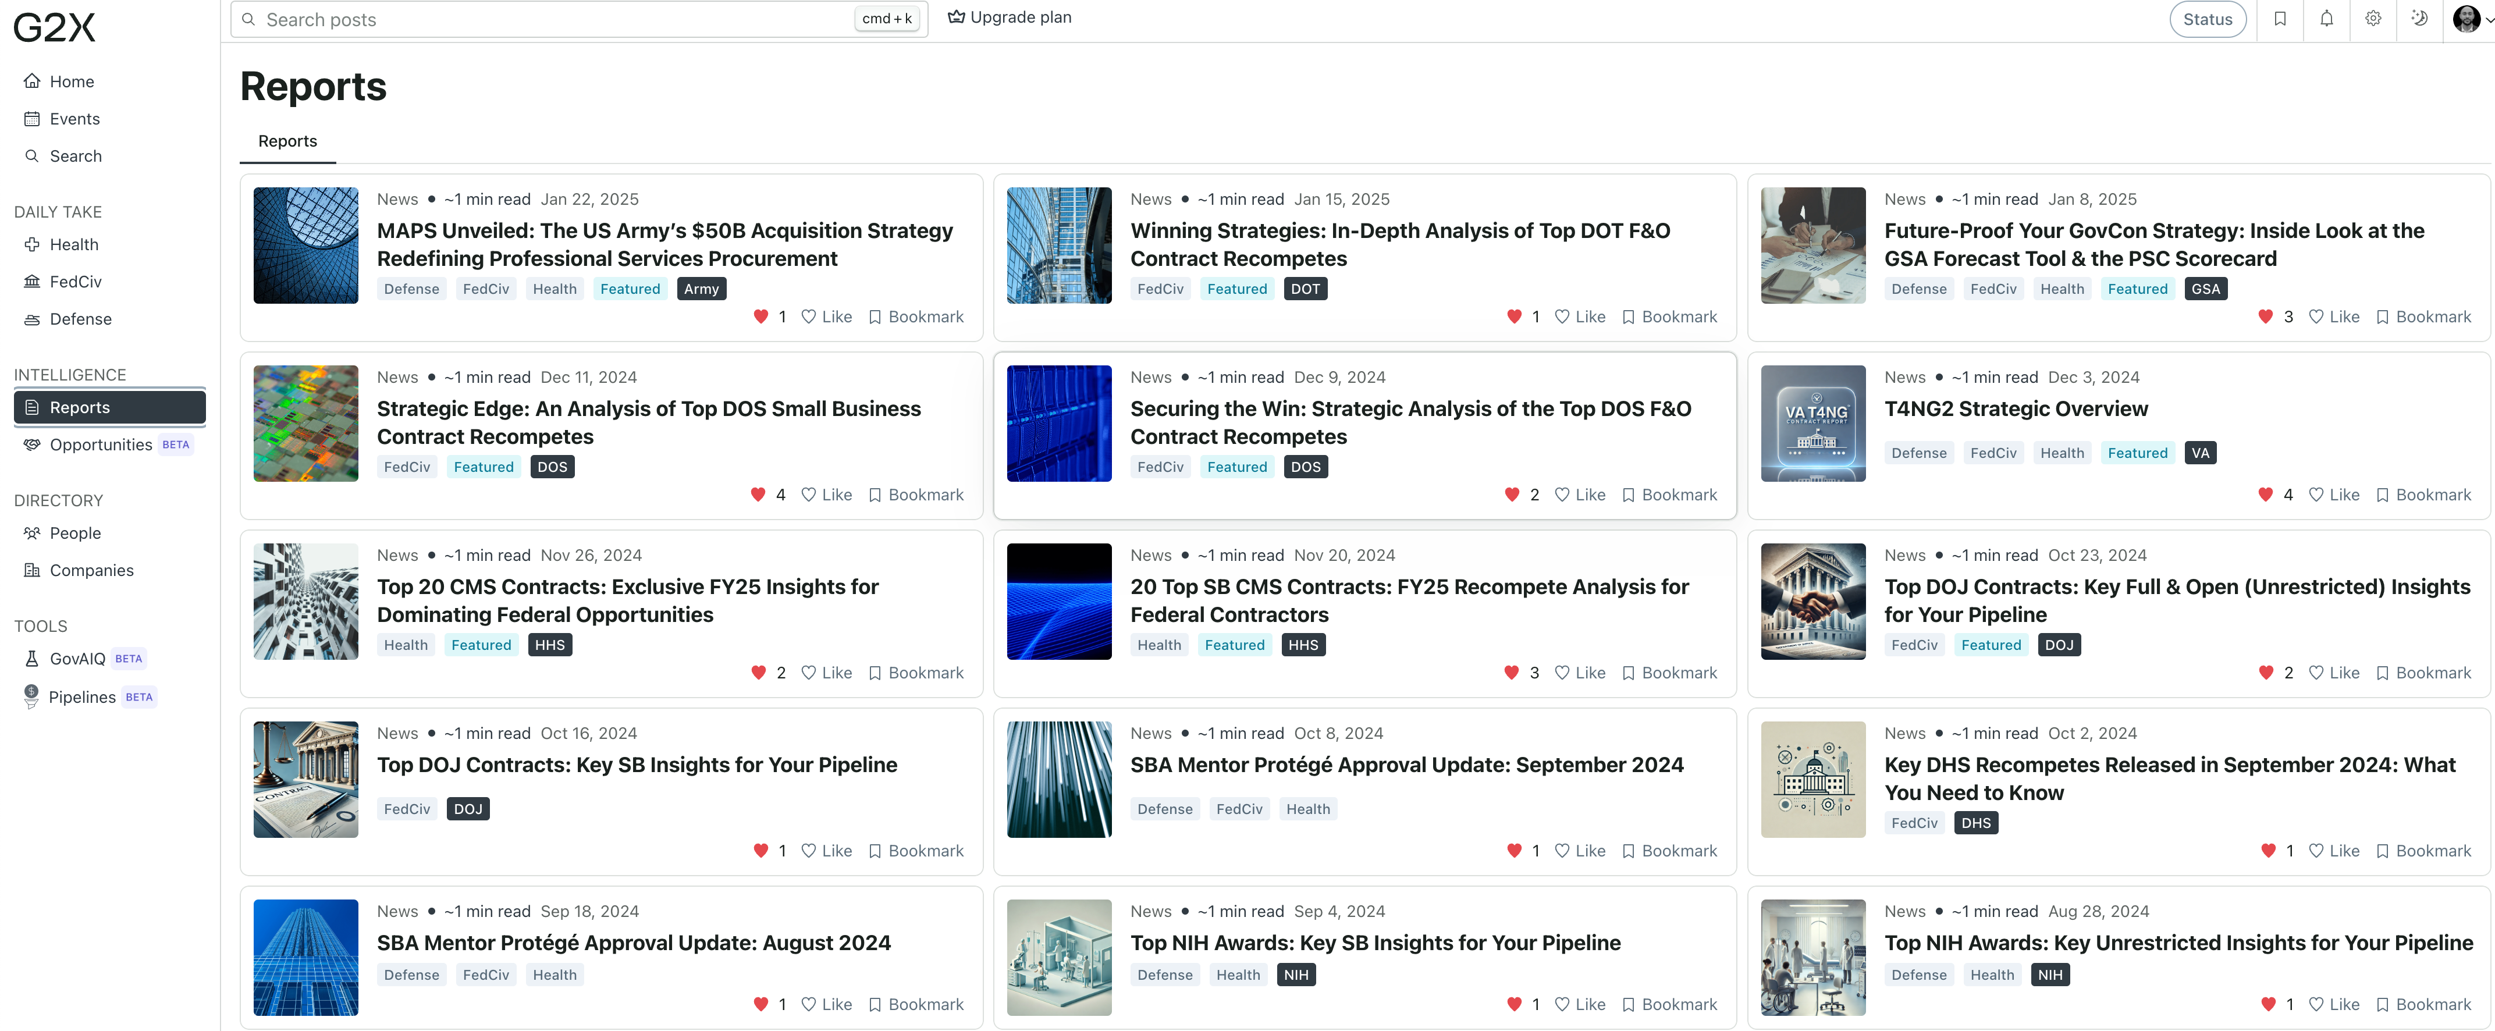Screen dimensions: 2495x1031
Task: Open handshake thumbnail of DOJ report
Action: tap(1813, 601)
